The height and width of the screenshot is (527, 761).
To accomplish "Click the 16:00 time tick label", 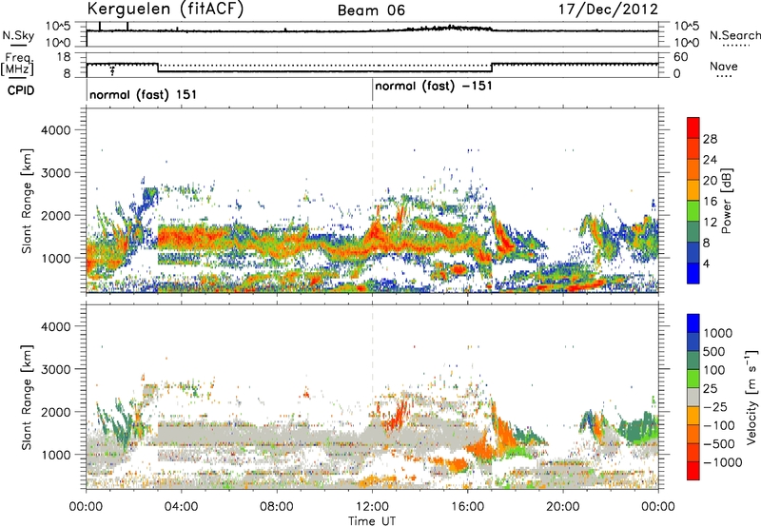I will click(467, 507).
